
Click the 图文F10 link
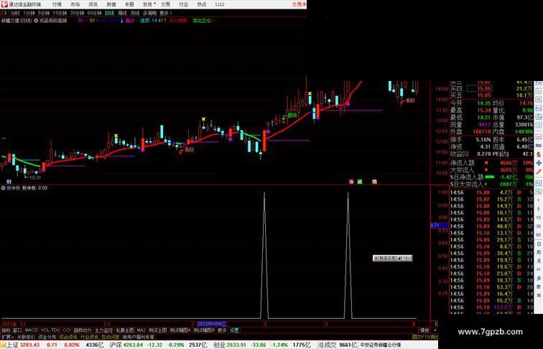421,337
